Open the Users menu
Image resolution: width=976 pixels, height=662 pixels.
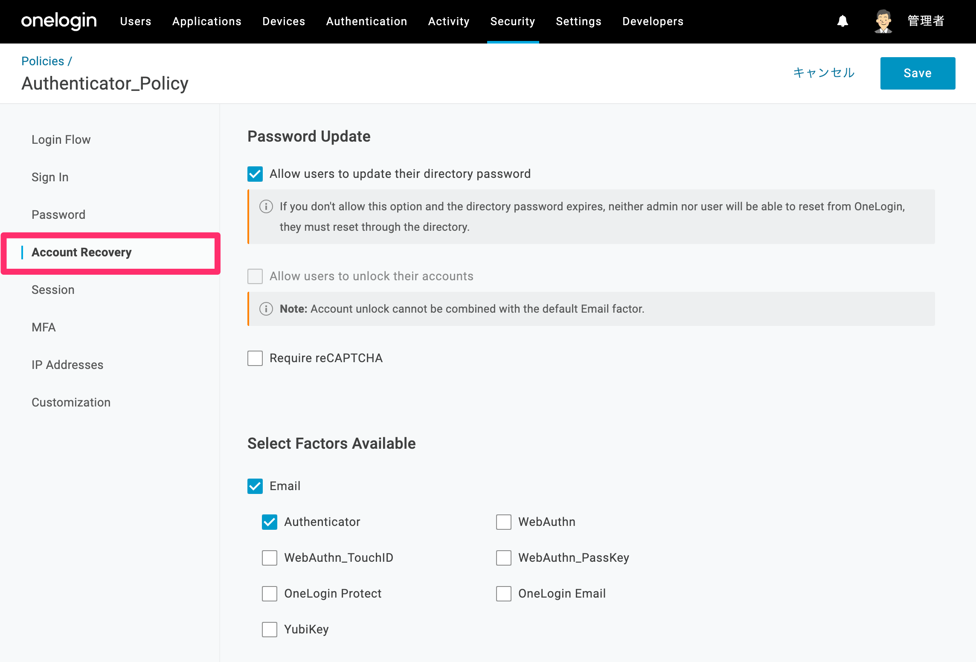point(136,21)
